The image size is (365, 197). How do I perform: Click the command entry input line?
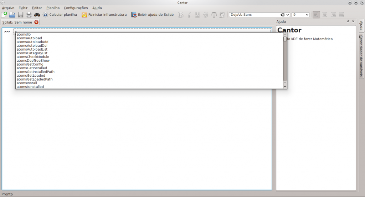point(143,31)
